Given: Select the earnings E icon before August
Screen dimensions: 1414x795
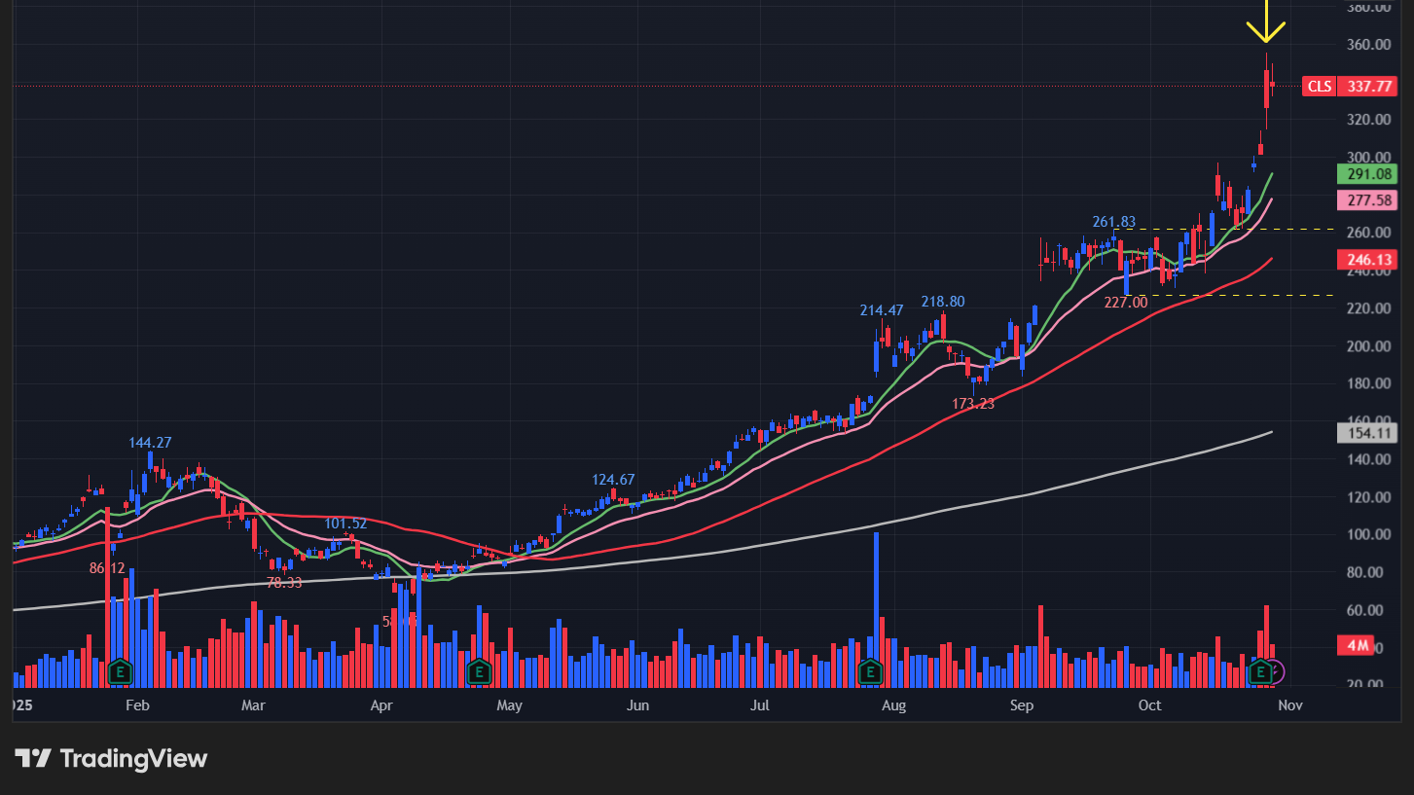Looking at the screenshot, I should pyautogui.click(x=870, y=670).
